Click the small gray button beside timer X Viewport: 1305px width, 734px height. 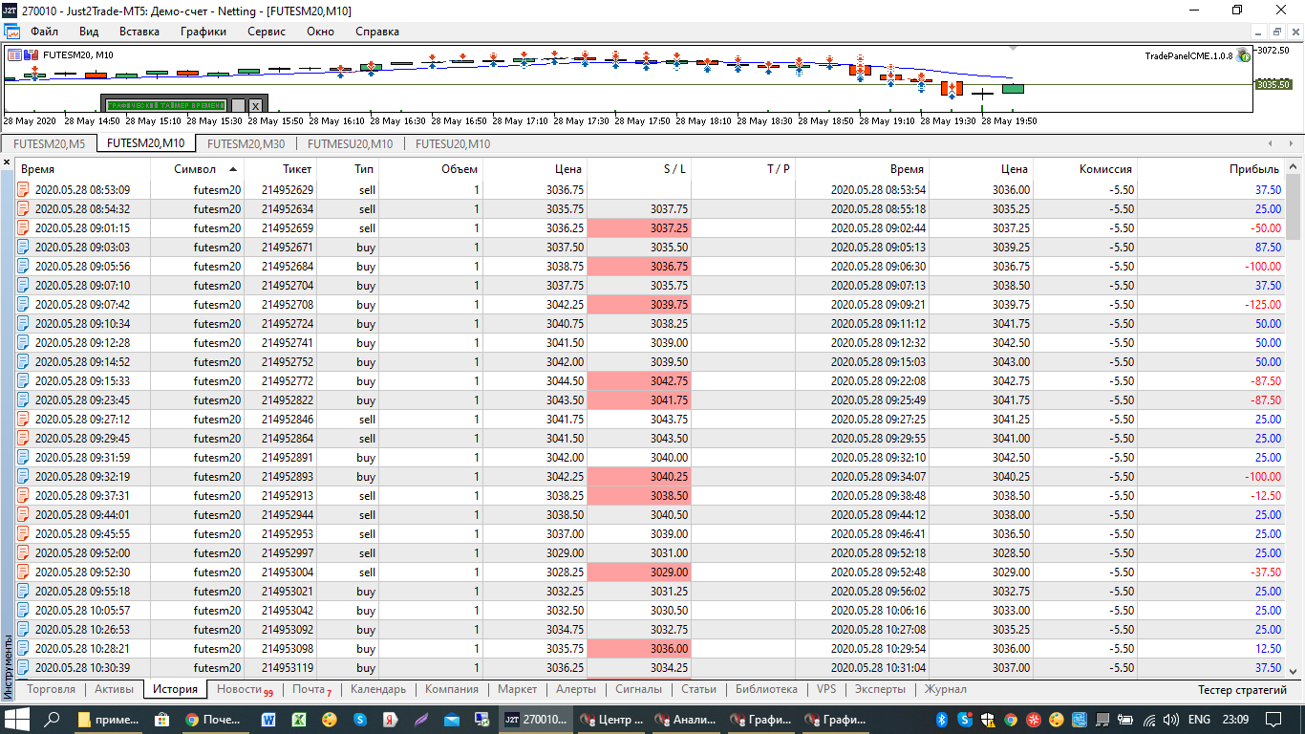pyautogui.click(x=239, y=105)
